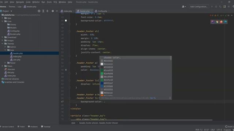Screen dimensions: 234x131
Task: Click the editor horizontal scrollbar
Action: 141,120
